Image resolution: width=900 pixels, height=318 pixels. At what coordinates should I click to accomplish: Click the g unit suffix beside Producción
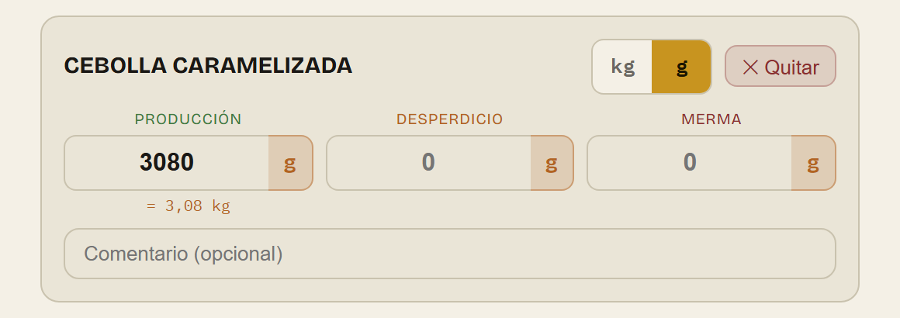click(290, 163)
